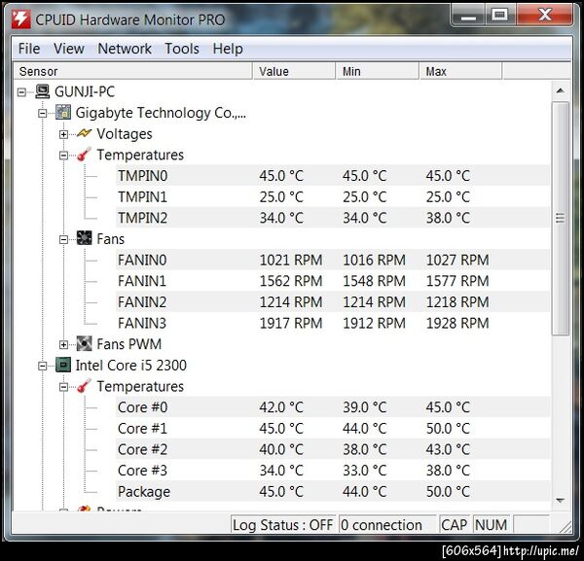This screenshot has width=584, height=561.
Task: Select the Core #1 row
Action: point(332,428)
